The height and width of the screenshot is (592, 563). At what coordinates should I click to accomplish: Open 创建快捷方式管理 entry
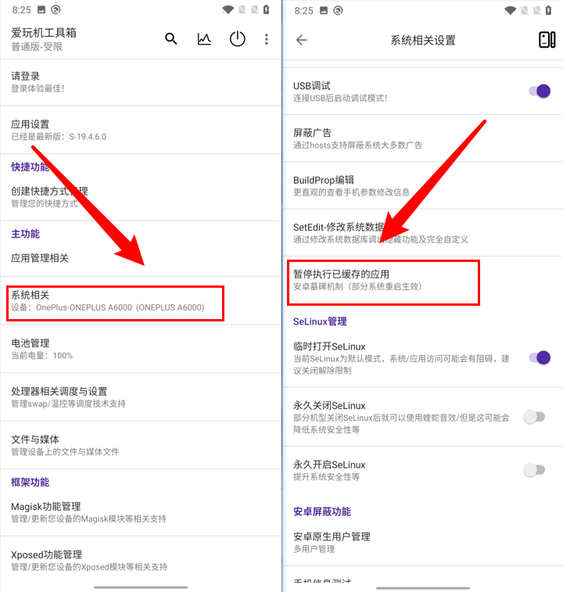pos(141,197)
